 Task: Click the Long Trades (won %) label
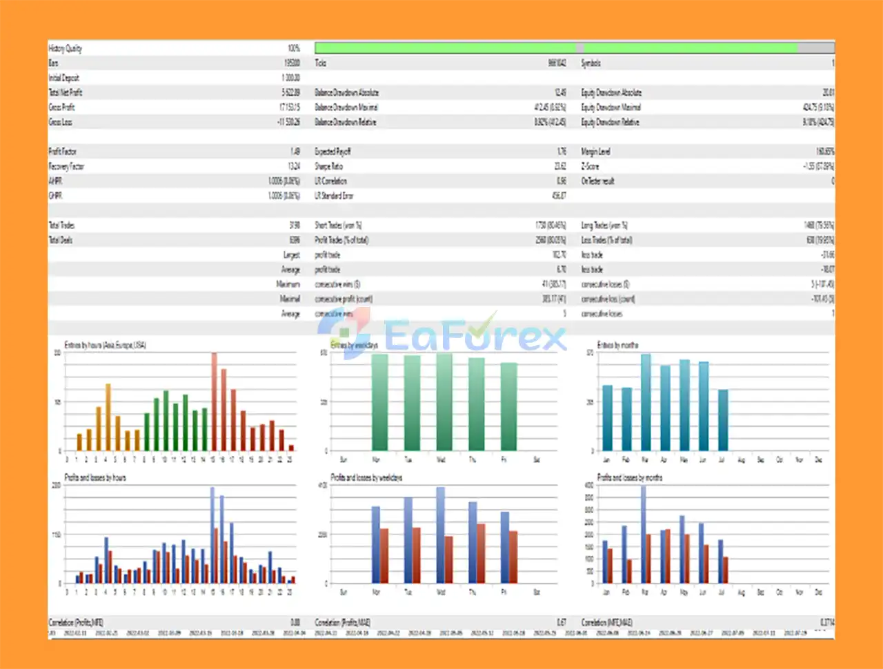tap(604, 226)
